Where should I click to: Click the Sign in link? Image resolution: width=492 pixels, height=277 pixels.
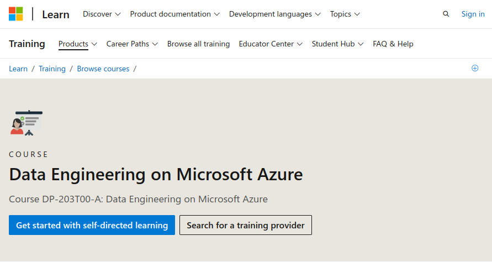(x=473, y=14)
